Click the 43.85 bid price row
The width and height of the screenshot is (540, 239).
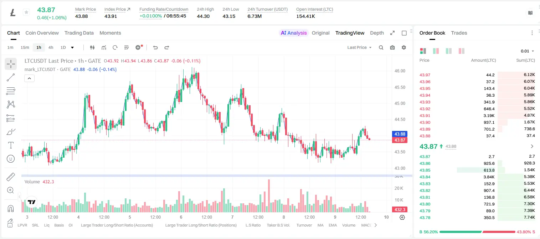coord(477,170)
